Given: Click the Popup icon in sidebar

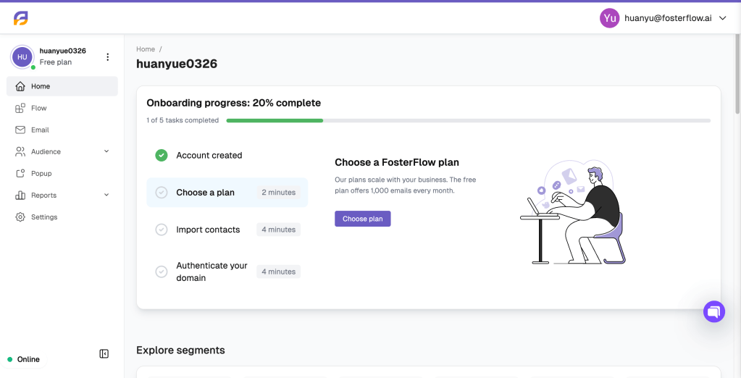Looking at the screenshot, I should click(x=20, y=173).
